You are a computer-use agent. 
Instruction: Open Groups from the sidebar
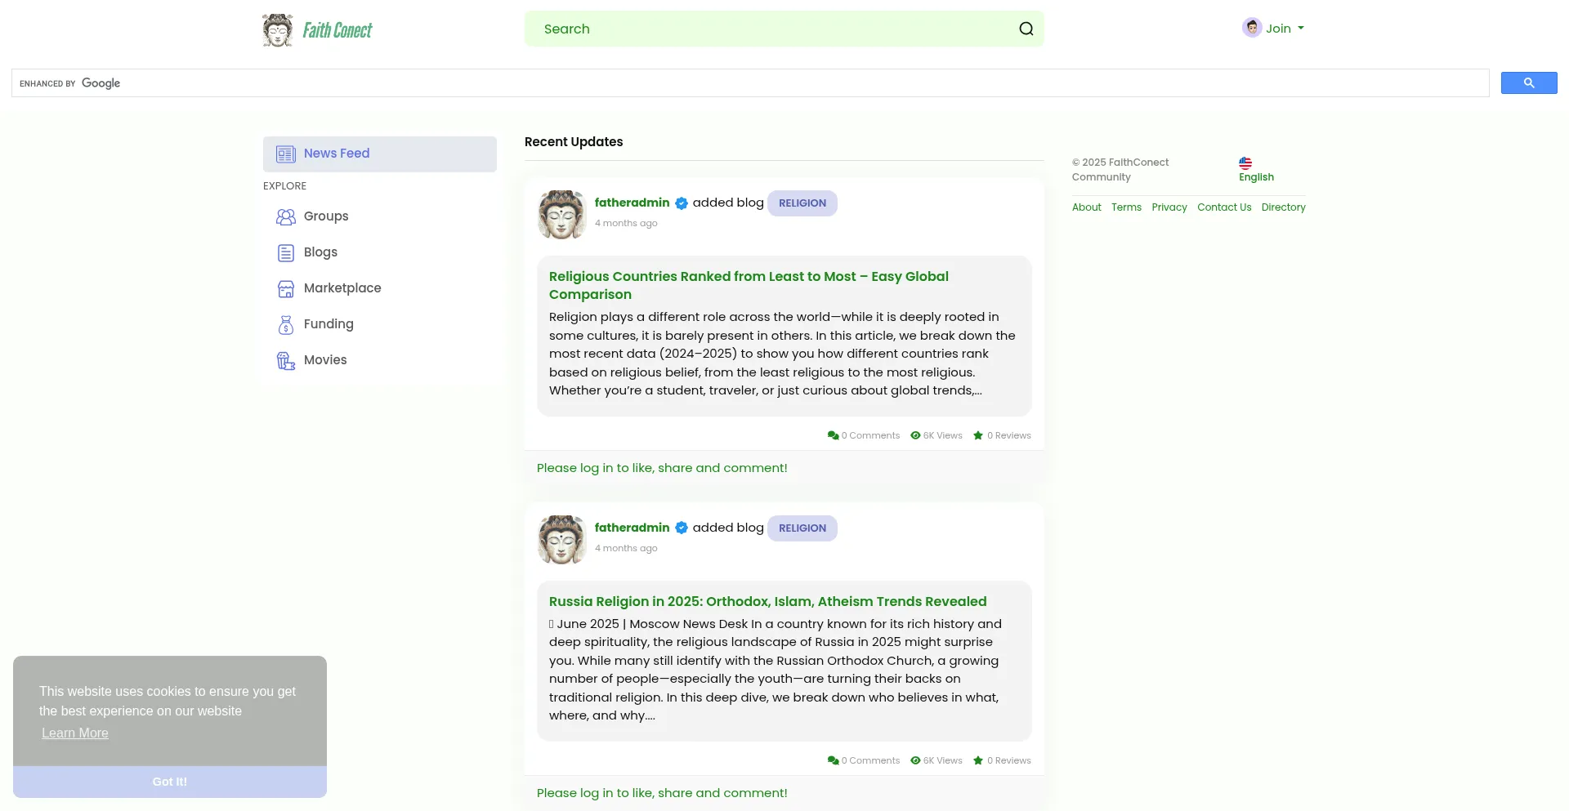[x=325, y=216]
